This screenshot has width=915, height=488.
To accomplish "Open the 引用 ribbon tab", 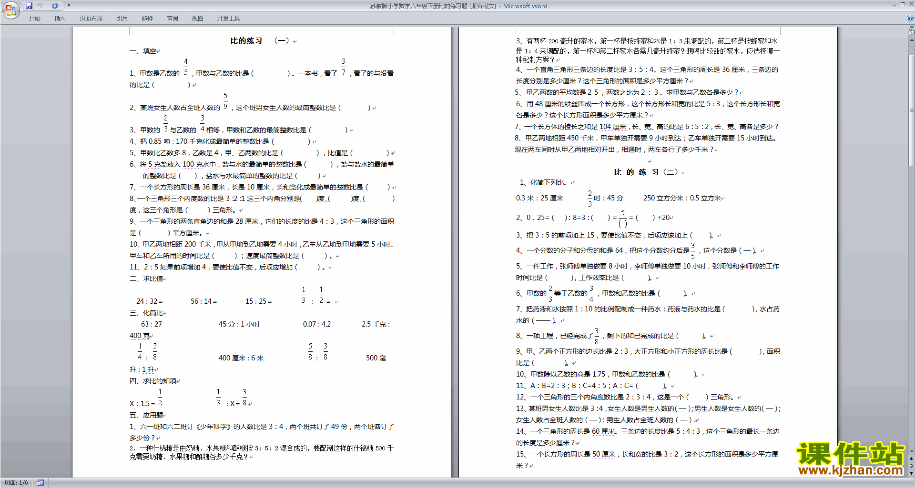I will (122, 19).
